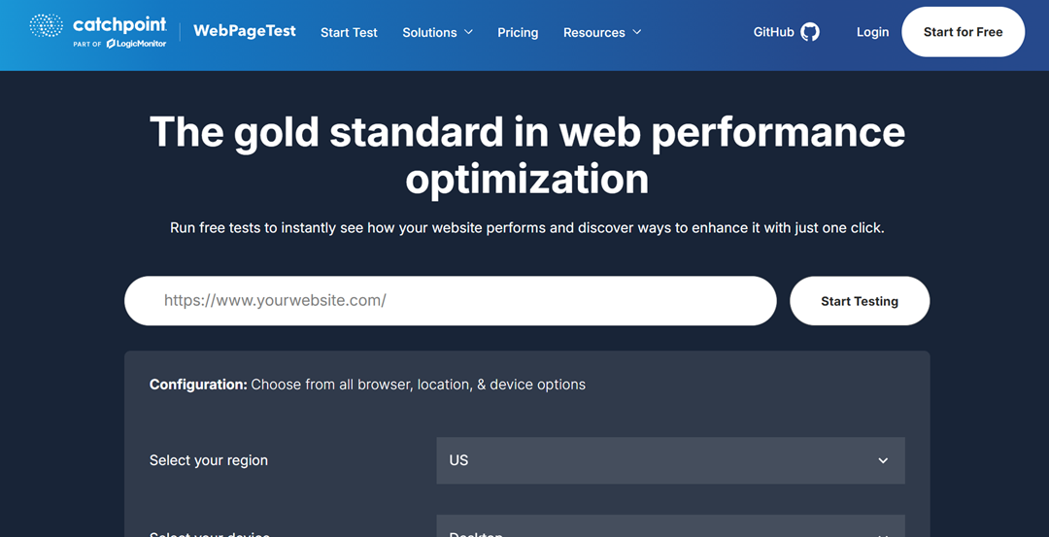Open the GitHub link
Viewport: 1049px width, 537px height.
[x=786, y=32]
